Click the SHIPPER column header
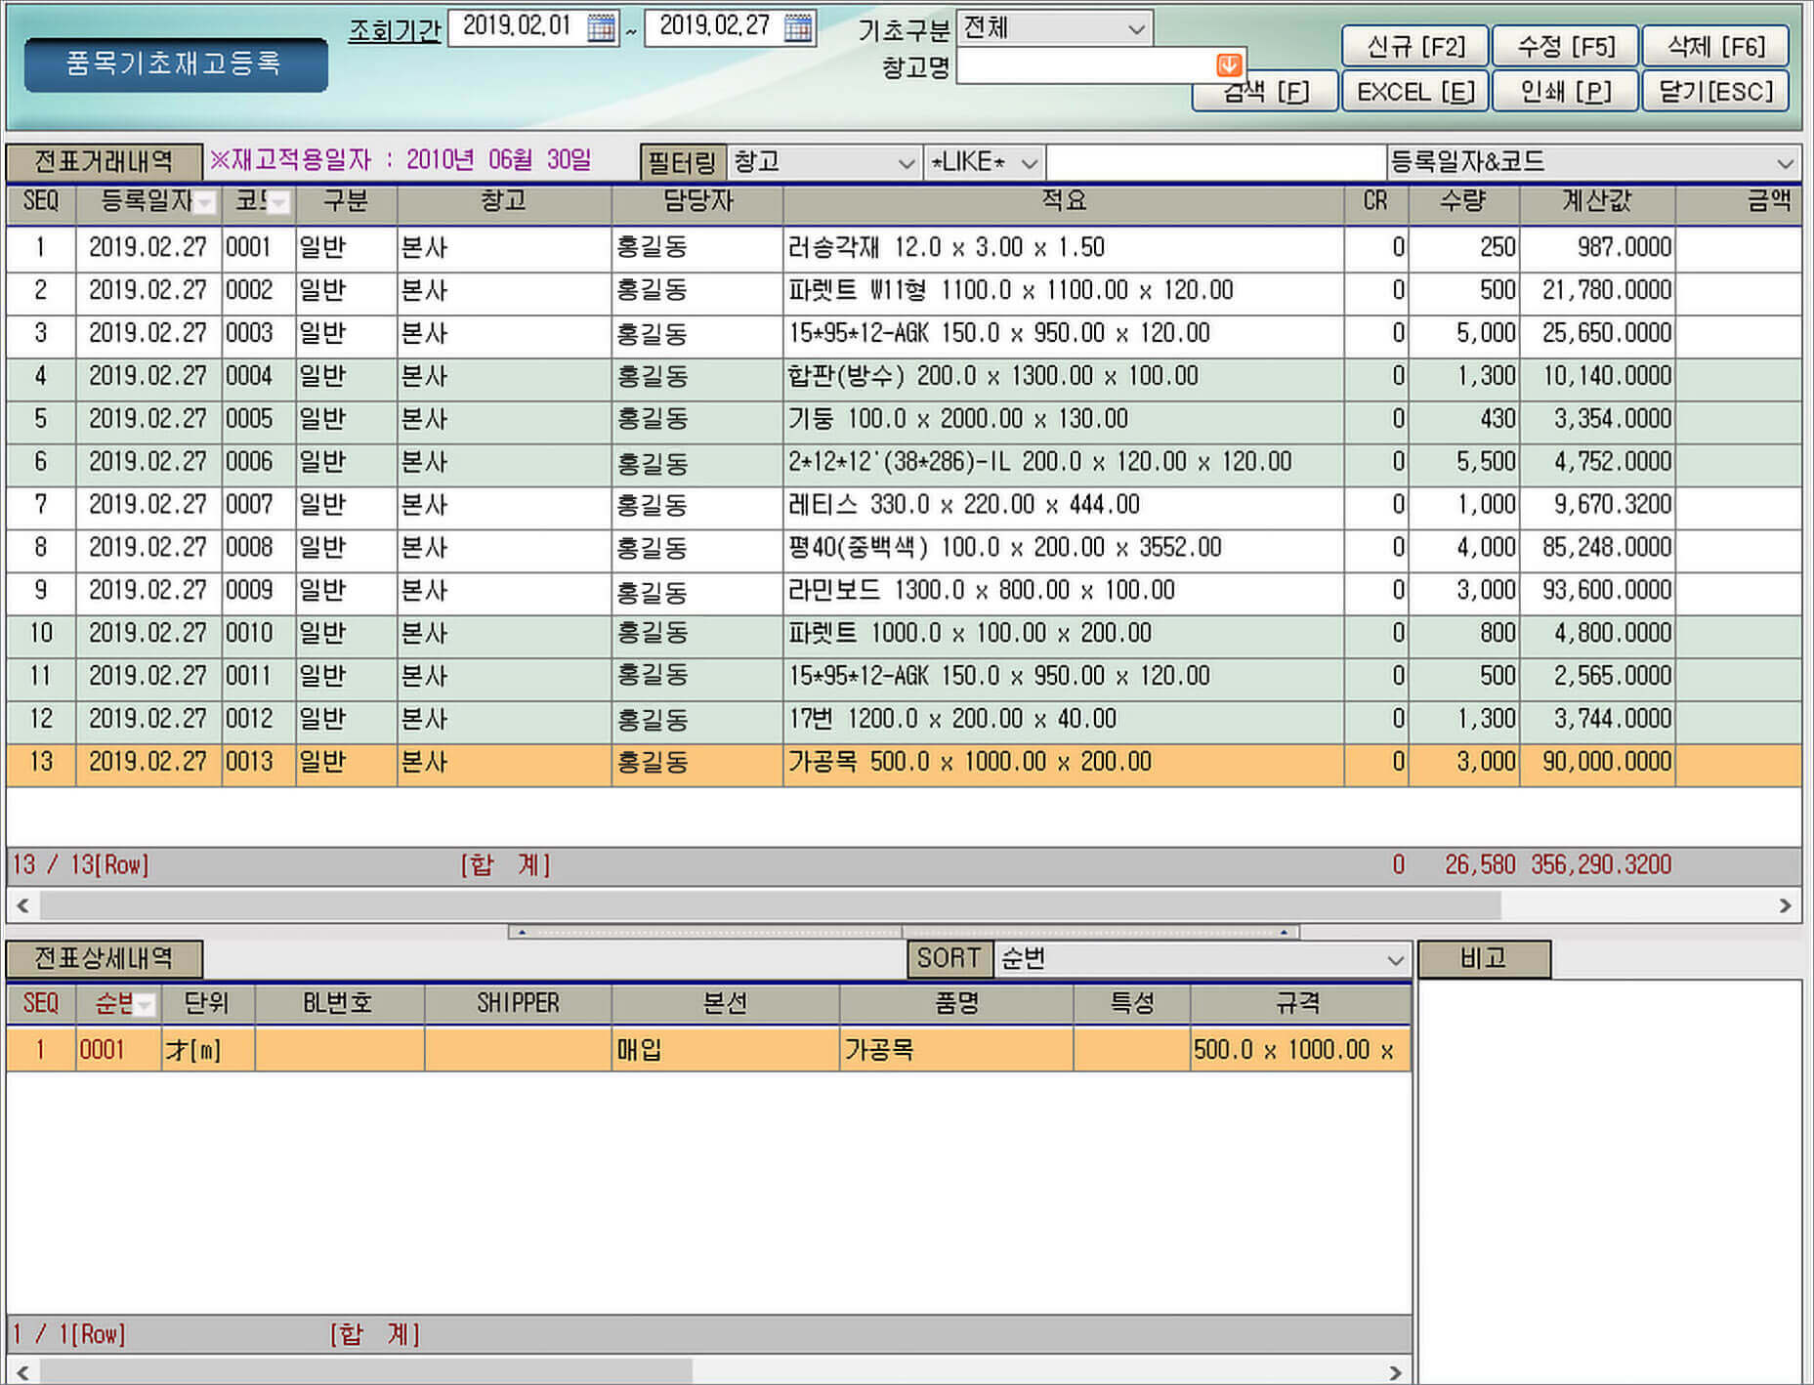 pyautogui.click(x=518, y=1004)
